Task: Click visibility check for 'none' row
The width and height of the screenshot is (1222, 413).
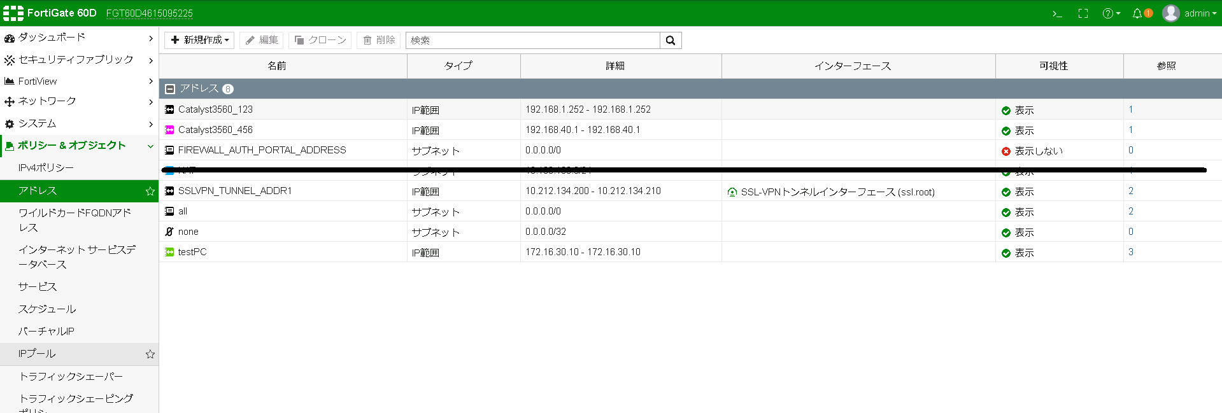Action: tap(1006, 233)
